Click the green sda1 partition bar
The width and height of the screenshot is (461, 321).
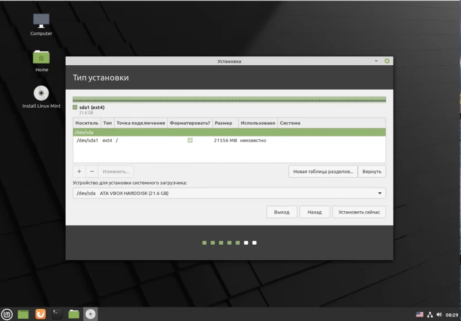229,99
